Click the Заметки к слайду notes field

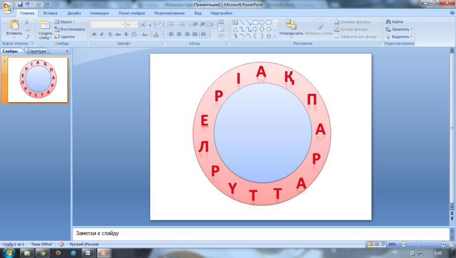point(254,234)
